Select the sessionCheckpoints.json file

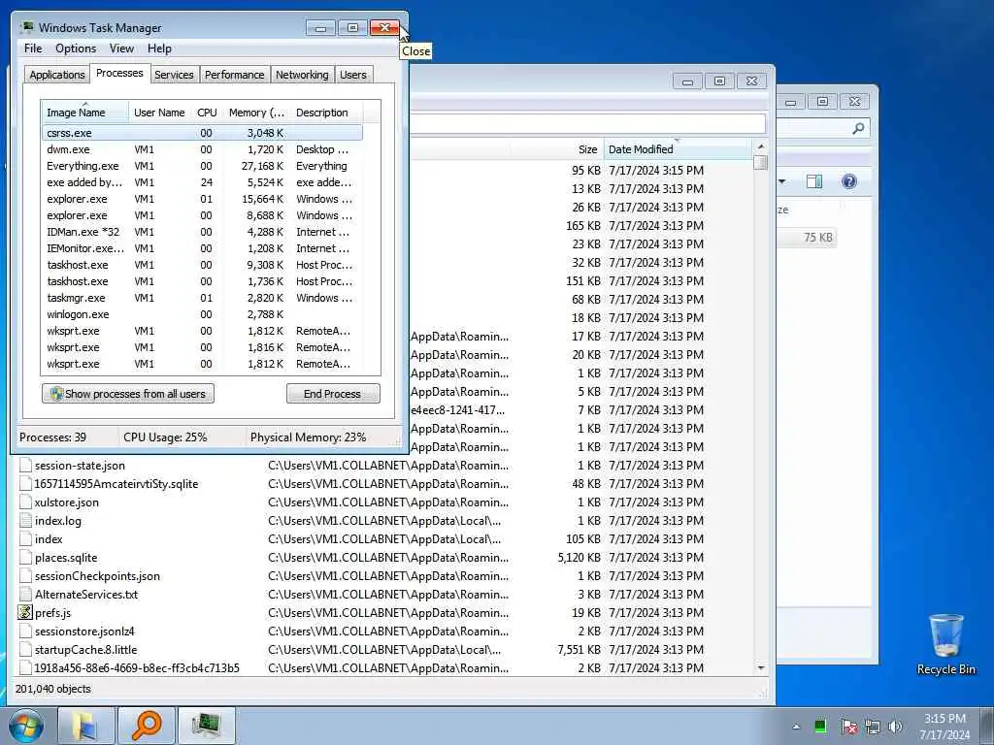[x=382, y=576]
